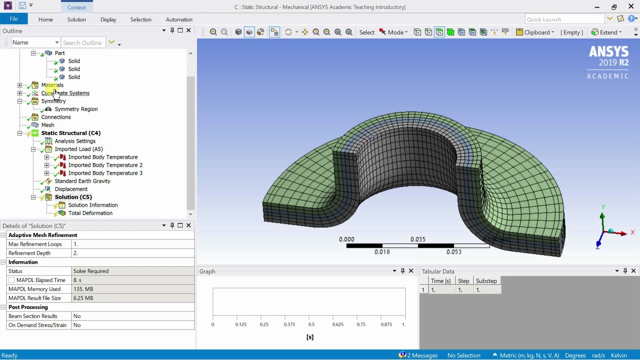Open the Mode dropdown
This screenshot has width=640, height=360.
pyautogui.click(x=394, y=32)
